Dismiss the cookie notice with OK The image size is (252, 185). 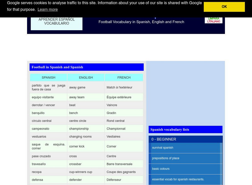click(224, 7)
